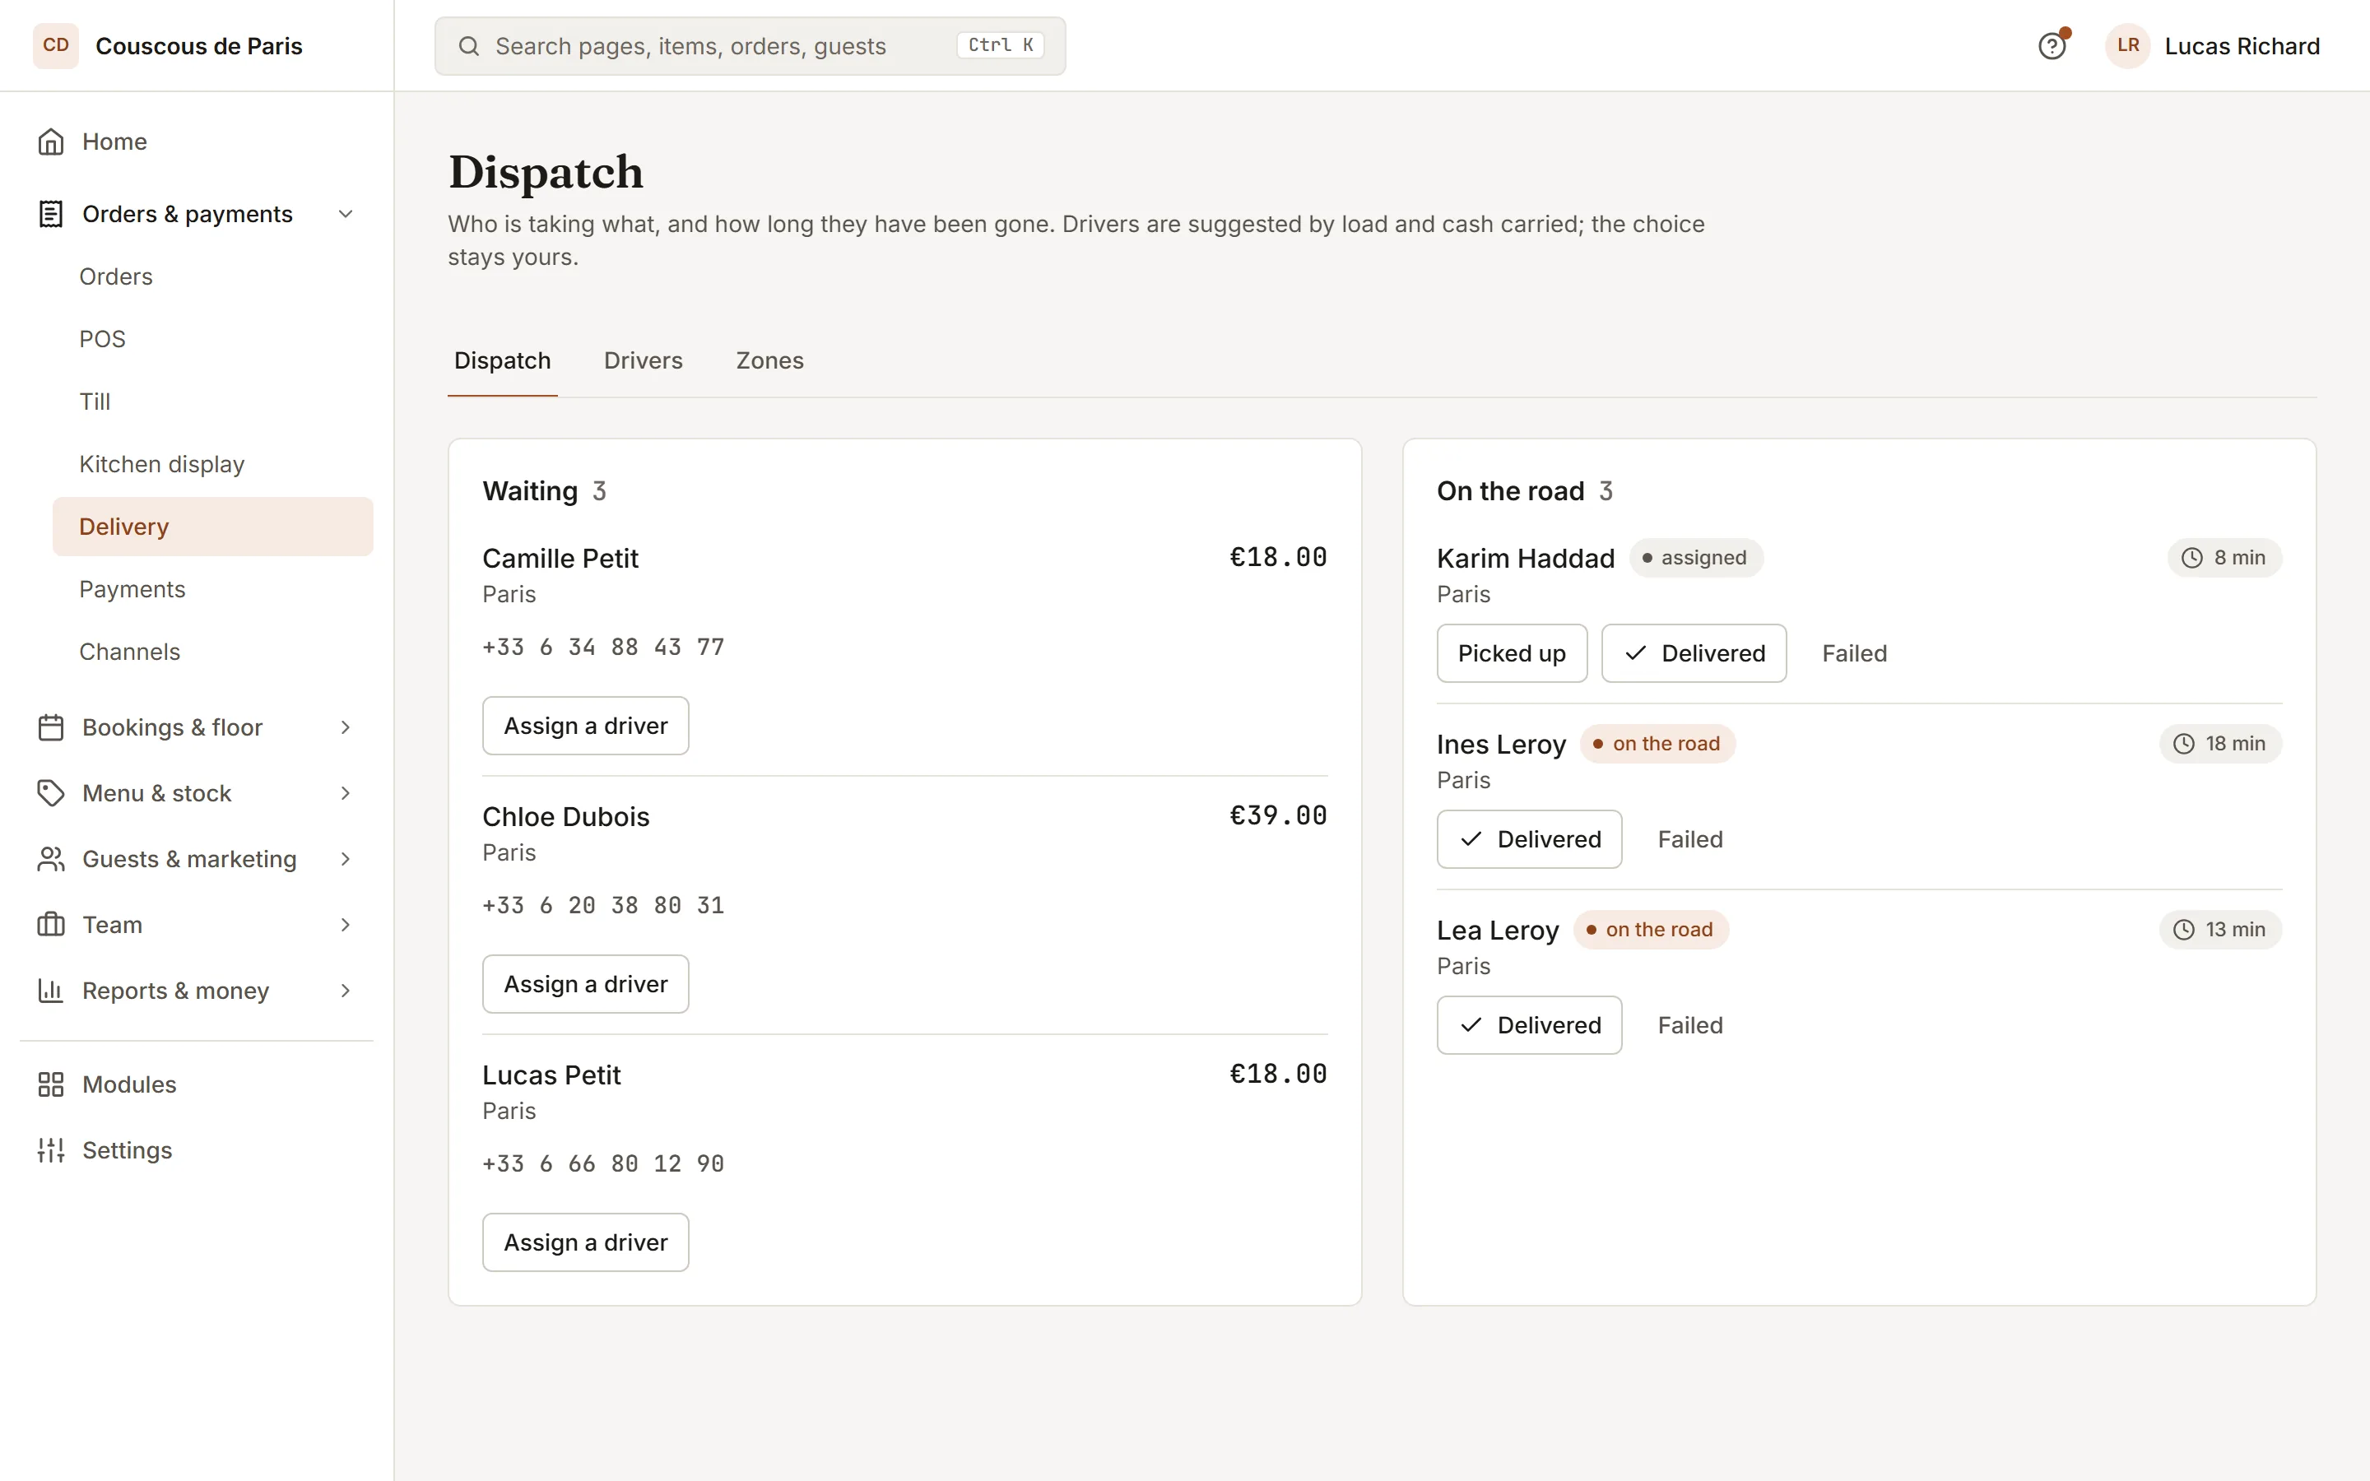The width and height of the screenshot is (2370, 1481).
Task: Click the Menu & stock tag icon
Action: click(x=51, y=792)
